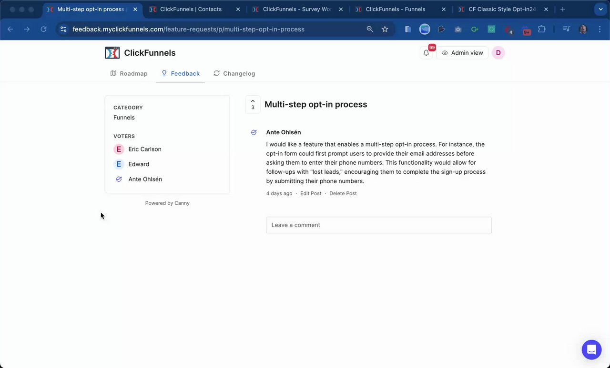Select the Feedback tab
This screenshot has width=610, height=368.
[x=180, y=73]
